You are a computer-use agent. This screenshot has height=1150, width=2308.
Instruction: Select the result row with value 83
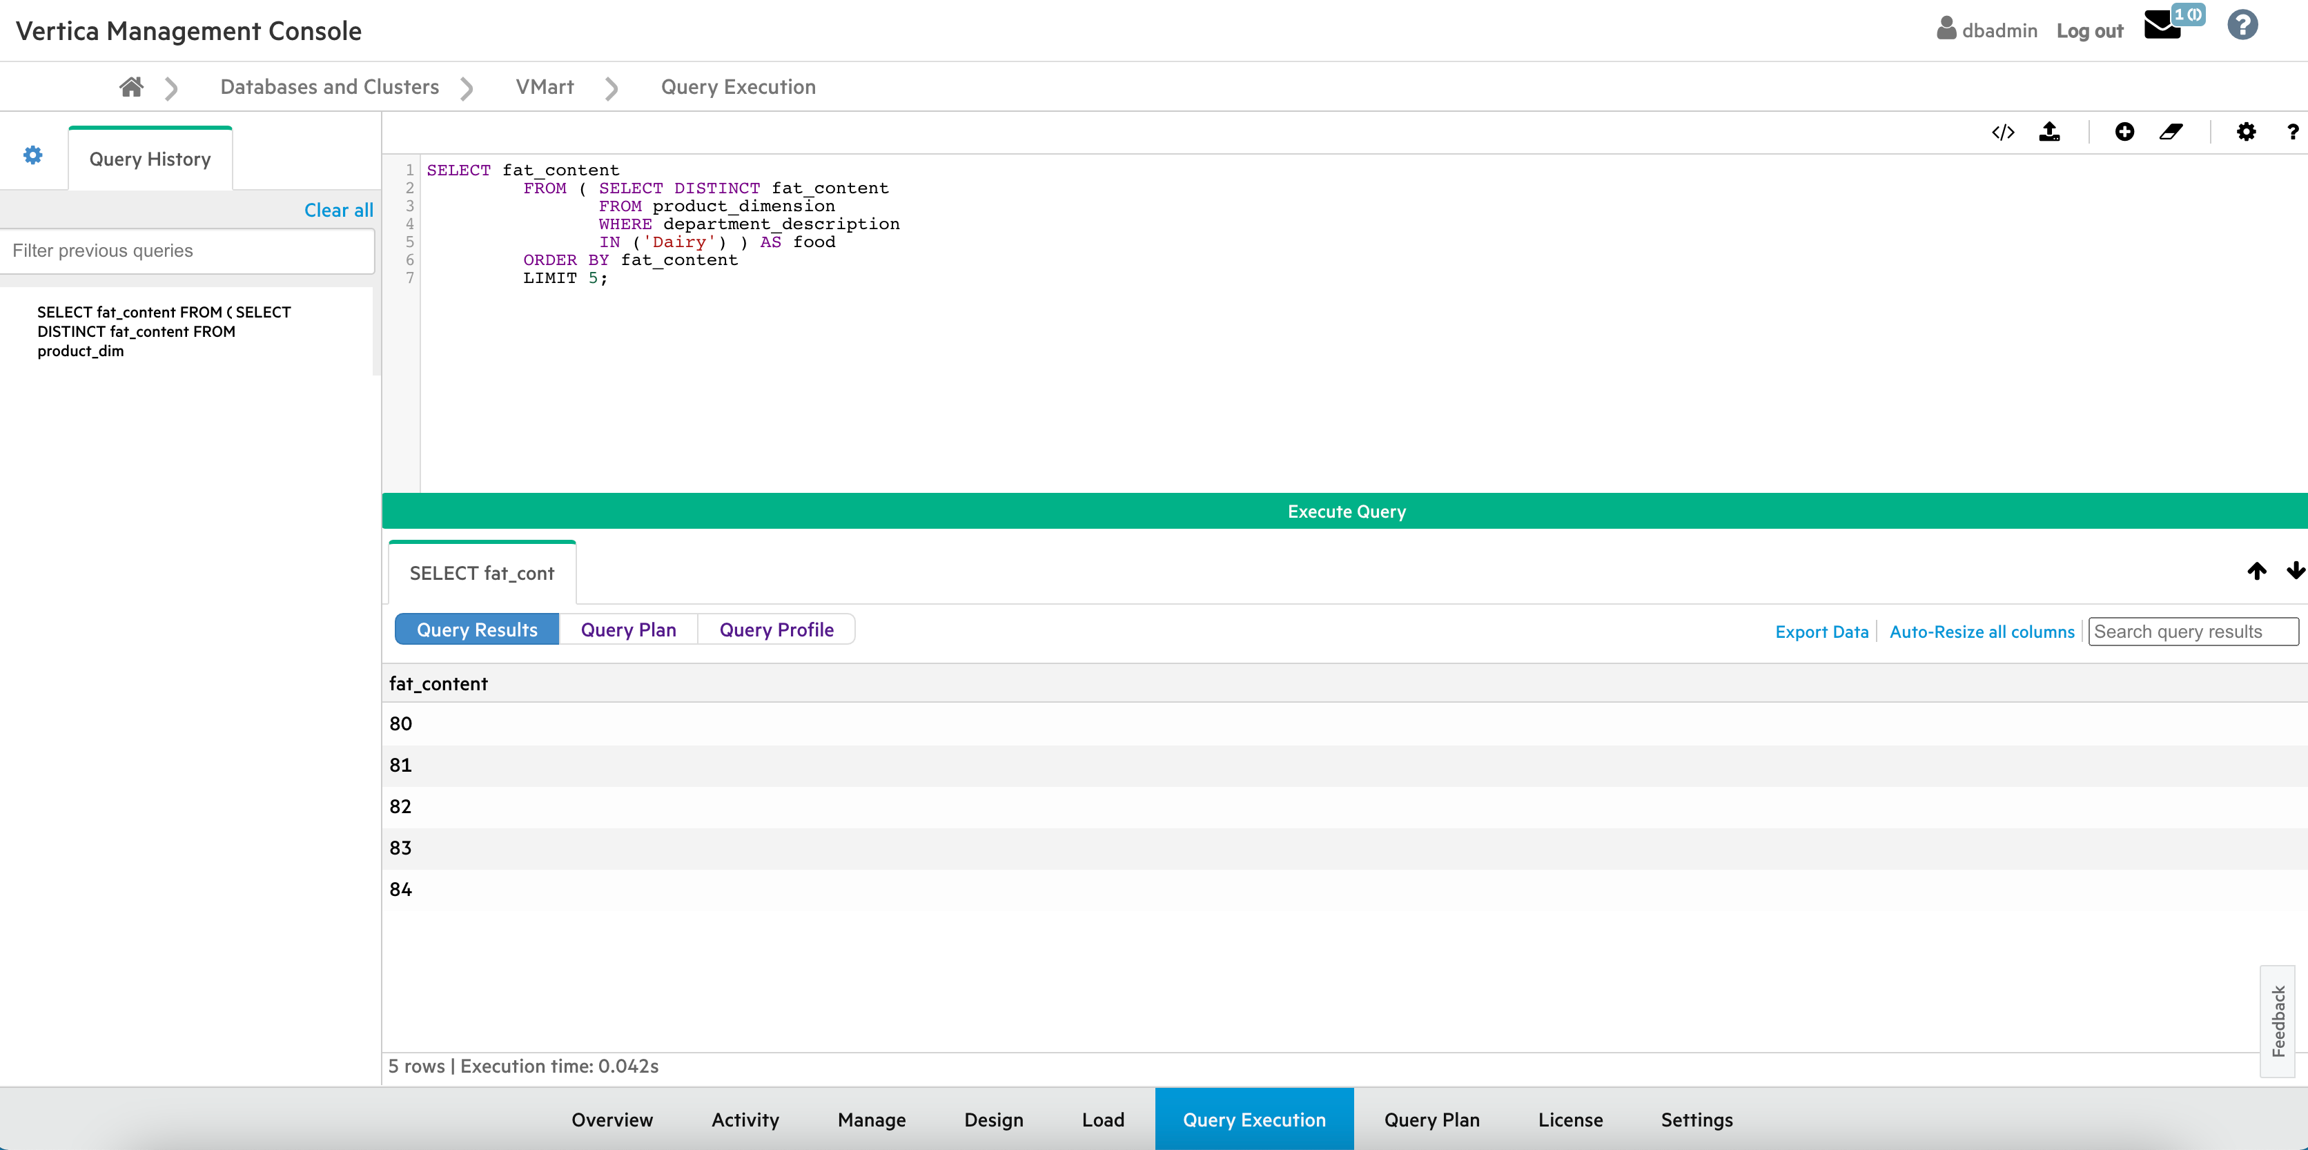1345,848
